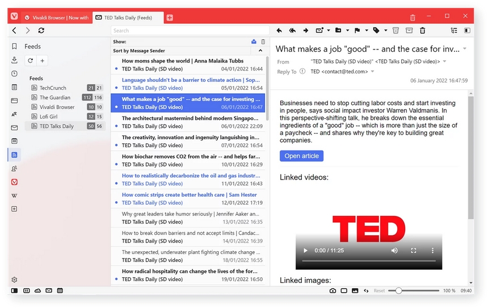Click the Open article button
Image resolution: width=488 pixels, height=308 pixels.
301,156
